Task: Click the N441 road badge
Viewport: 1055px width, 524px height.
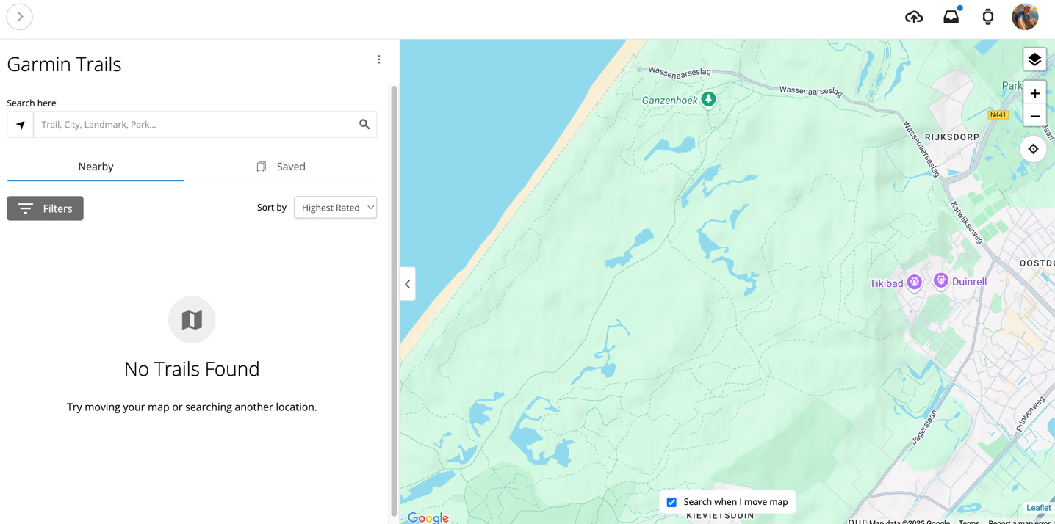Action: 998,114
